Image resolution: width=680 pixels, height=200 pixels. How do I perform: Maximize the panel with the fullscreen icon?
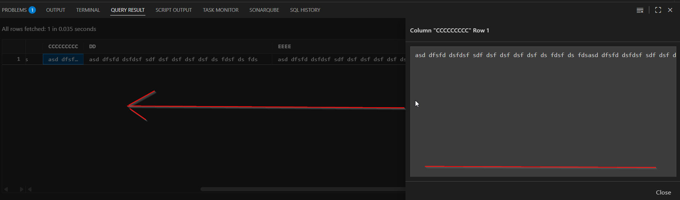pyautogui.click(x=658, y=10)
